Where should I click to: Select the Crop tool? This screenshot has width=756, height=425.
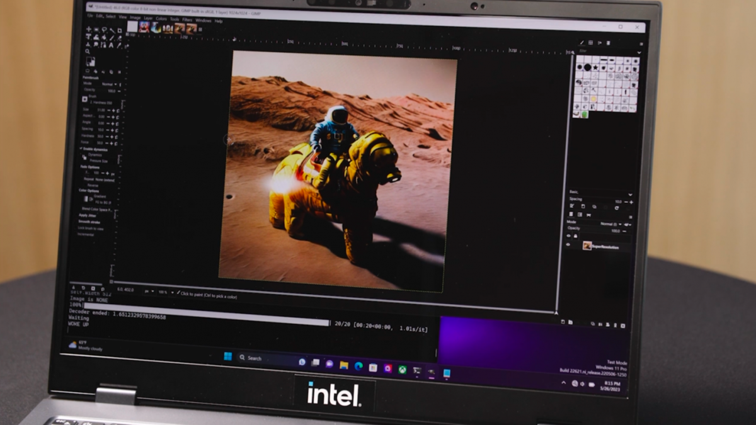[x=120, y=30]
